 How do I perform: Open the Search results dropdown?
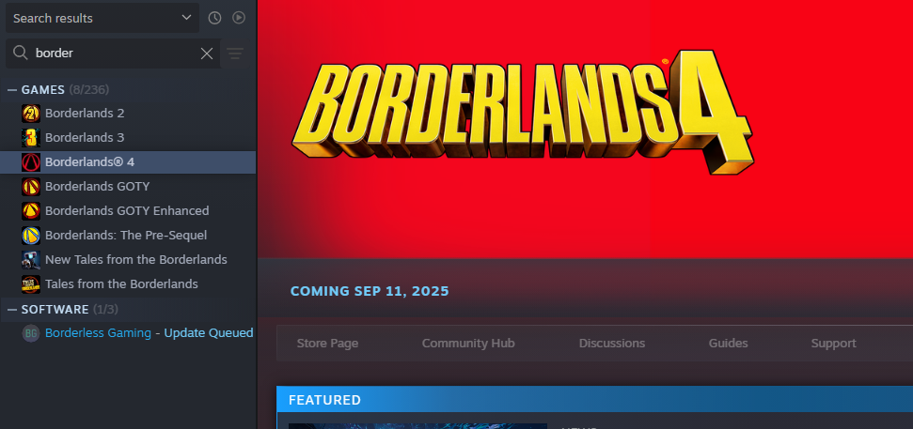tap(102, 18)
